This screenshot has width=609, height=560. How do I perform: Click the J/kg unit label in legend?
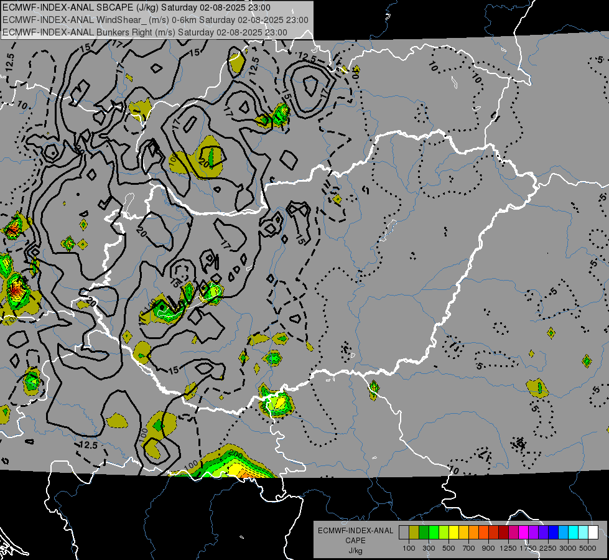[355, 551]
